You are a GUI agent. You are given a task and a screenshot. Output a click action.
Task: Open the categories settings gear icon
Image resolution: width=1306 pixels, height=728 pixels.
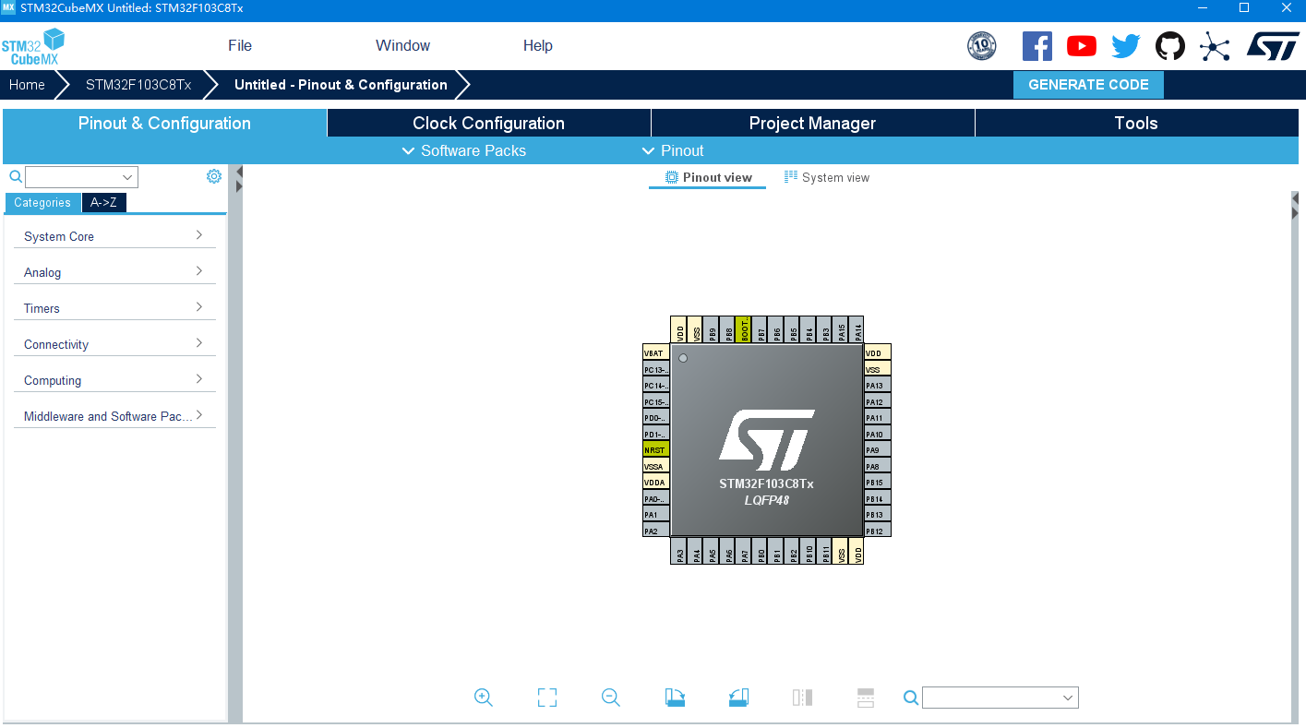pos(214,176)
